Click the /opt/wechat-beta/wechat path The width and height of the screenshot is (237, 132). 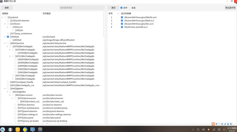[x=54, y=43]
